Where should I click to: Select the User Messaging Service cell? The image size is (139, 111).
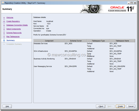(43, 66)
